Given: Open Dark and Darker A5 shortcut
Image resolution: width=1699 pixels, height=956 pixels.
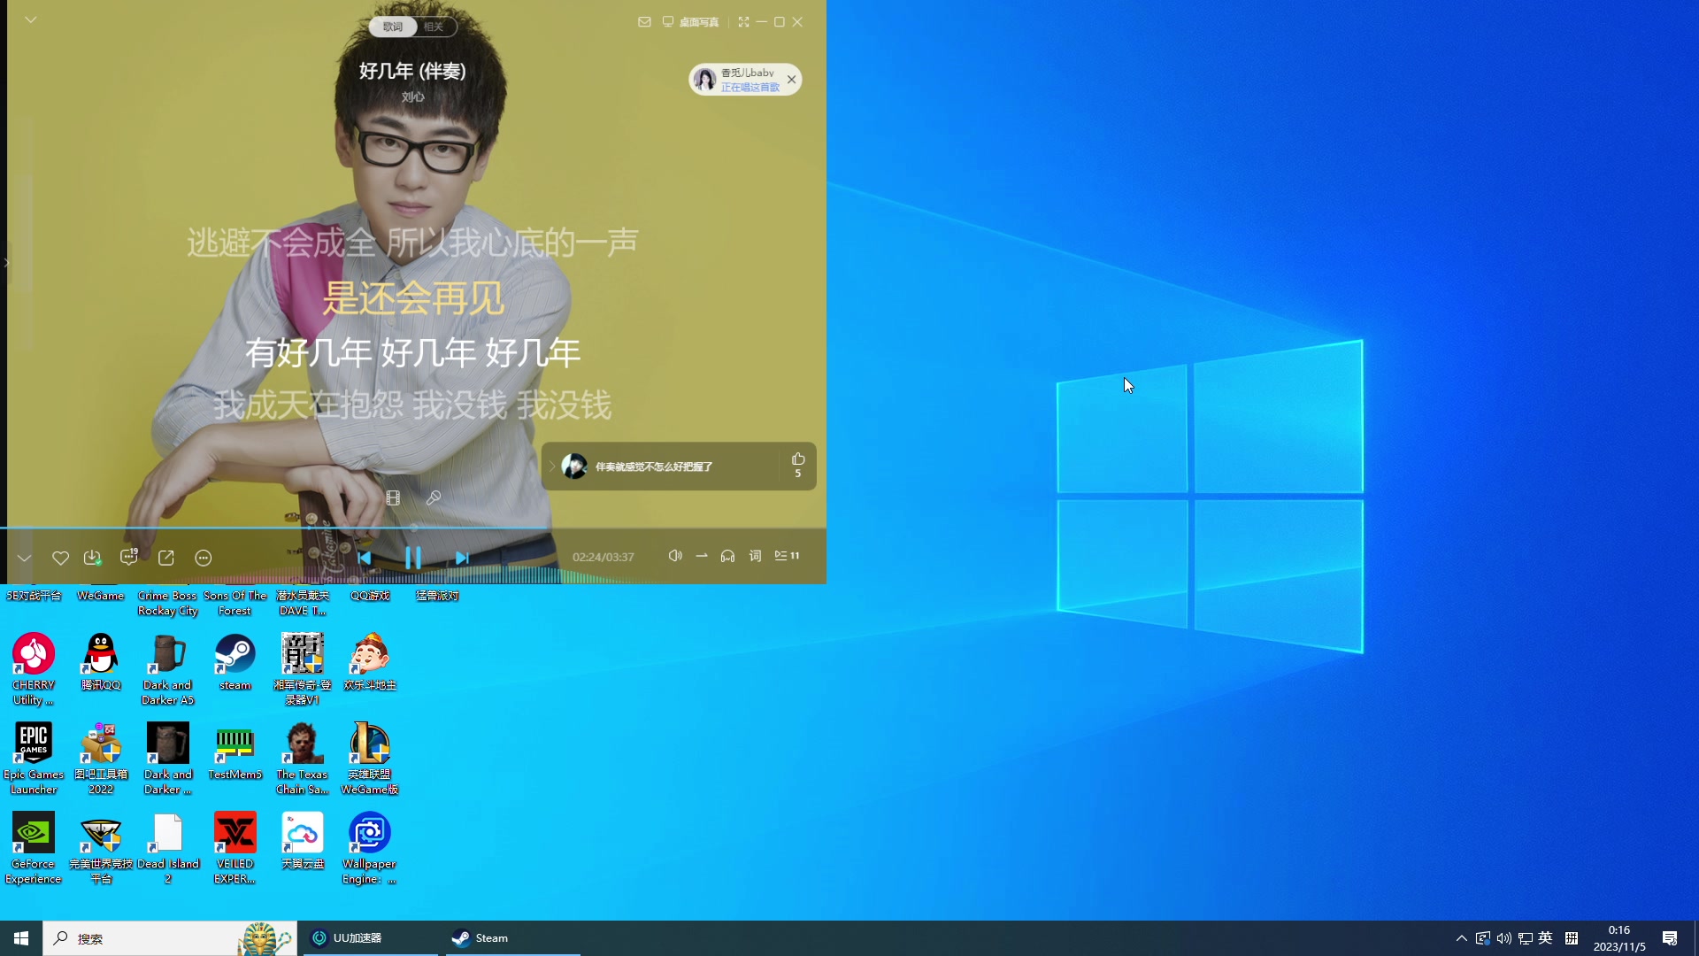Looking at the screenshot, I should pyautogui.click(x=168, y=669).
